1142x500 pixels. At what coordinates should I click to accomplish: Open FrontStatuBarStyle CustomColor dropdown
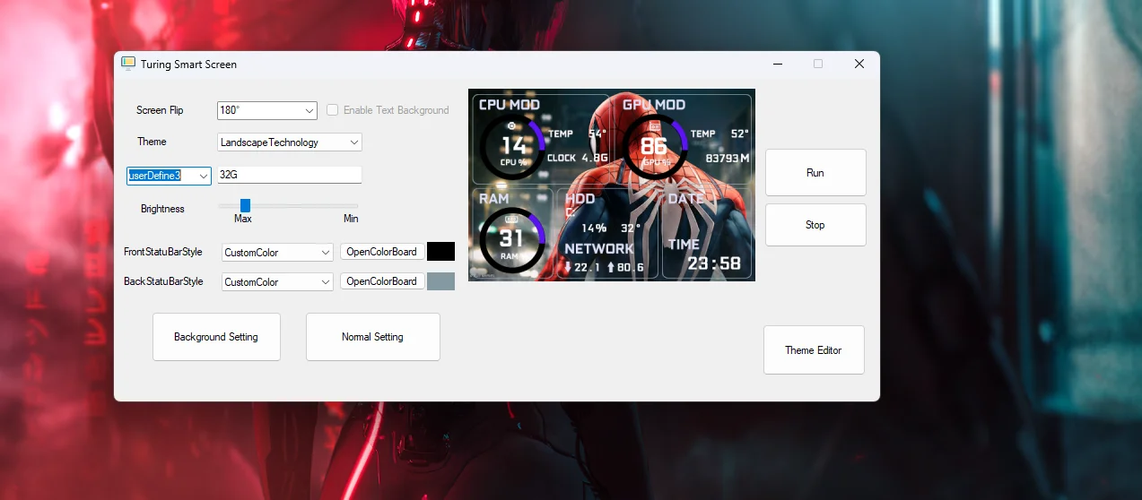(x=277, y=253)
